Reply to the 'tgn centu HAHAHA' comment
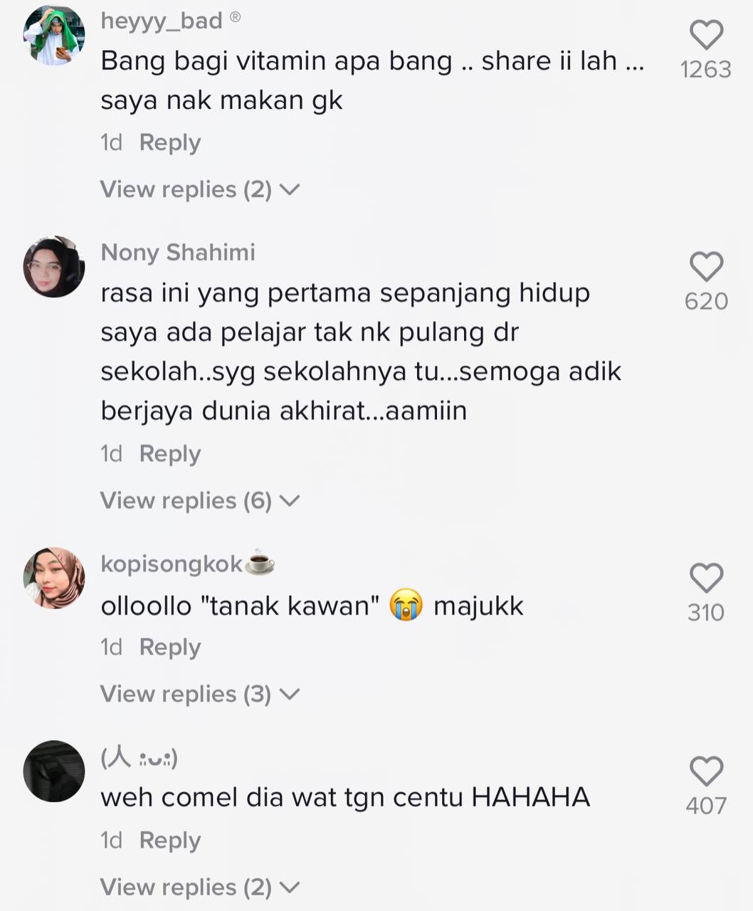The height and width of the screenshot is (911, 753). coord(170,841)
